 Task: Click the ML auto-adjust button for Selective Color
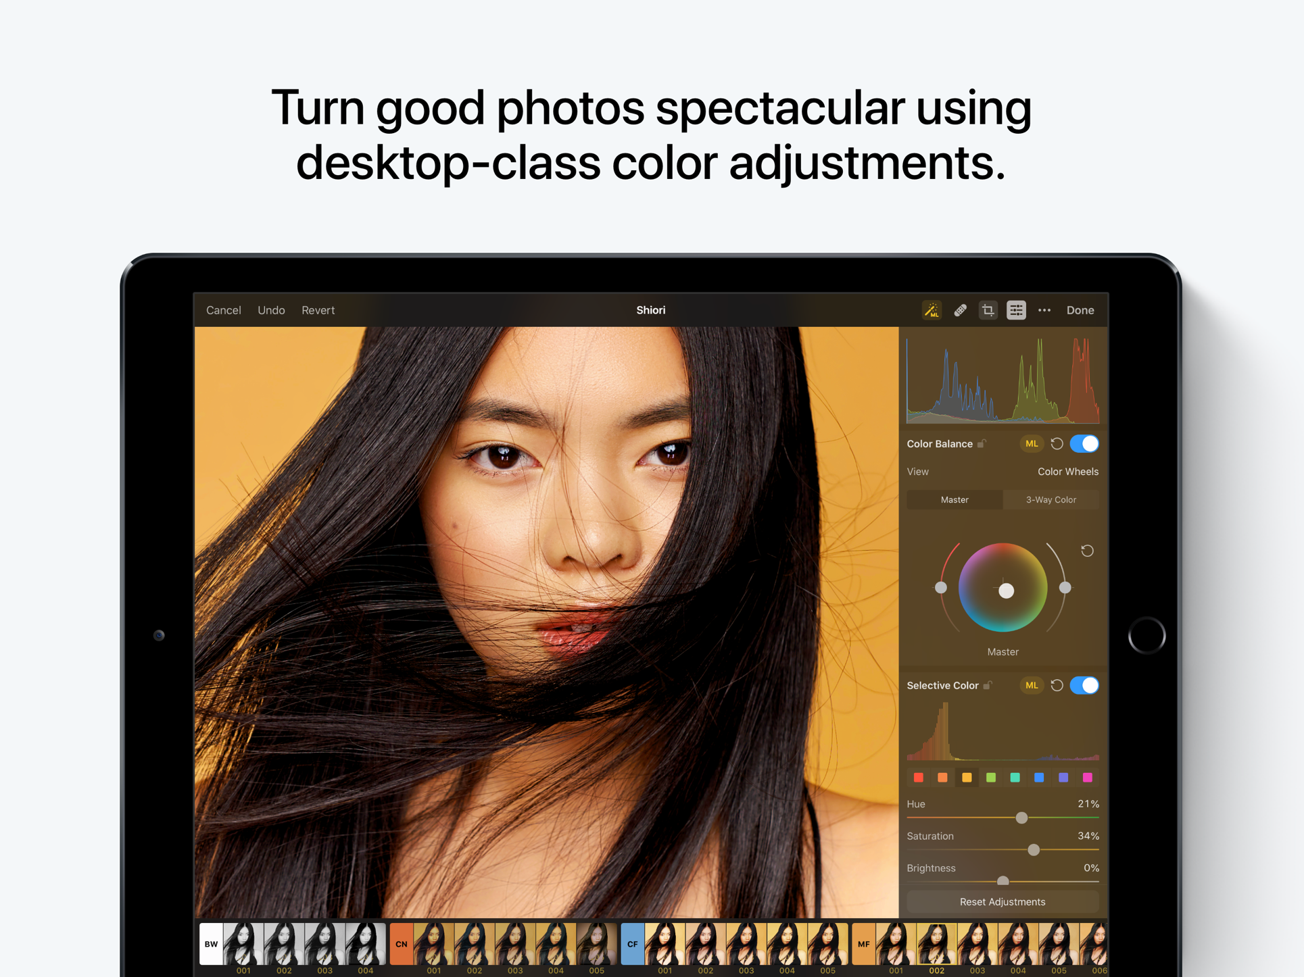pyautogui.click(x=1028, y=684)
